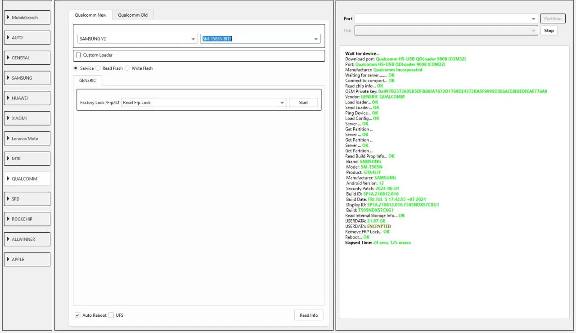Click the Read Info button

pyautogui.click(x=309, y=315)
